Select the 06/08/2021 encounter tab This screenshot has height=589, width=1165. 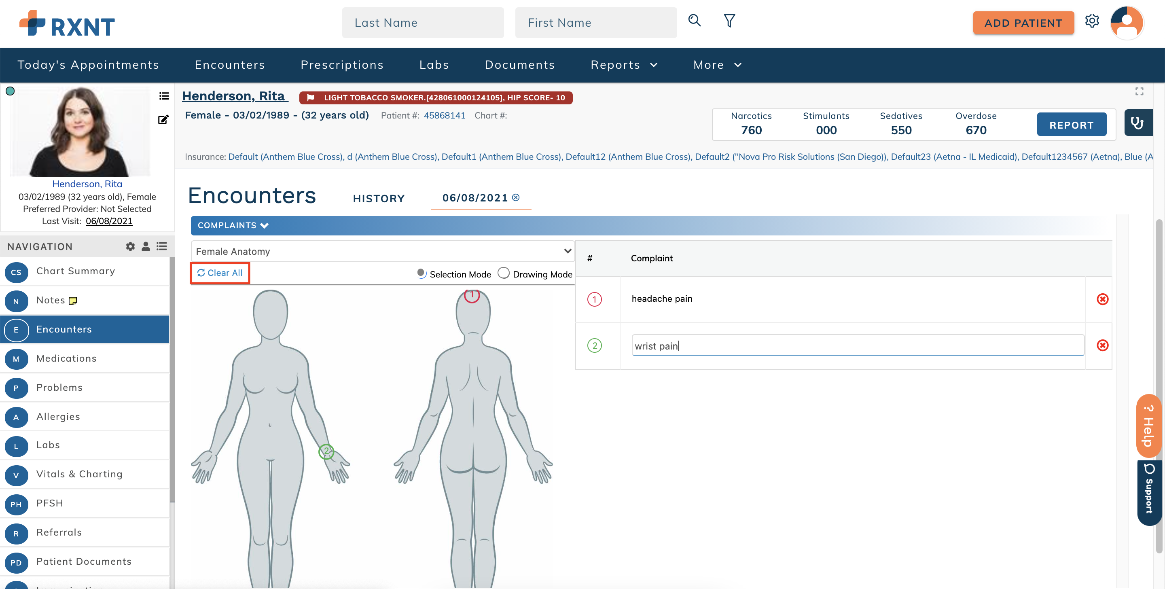(x=475, y=198)
